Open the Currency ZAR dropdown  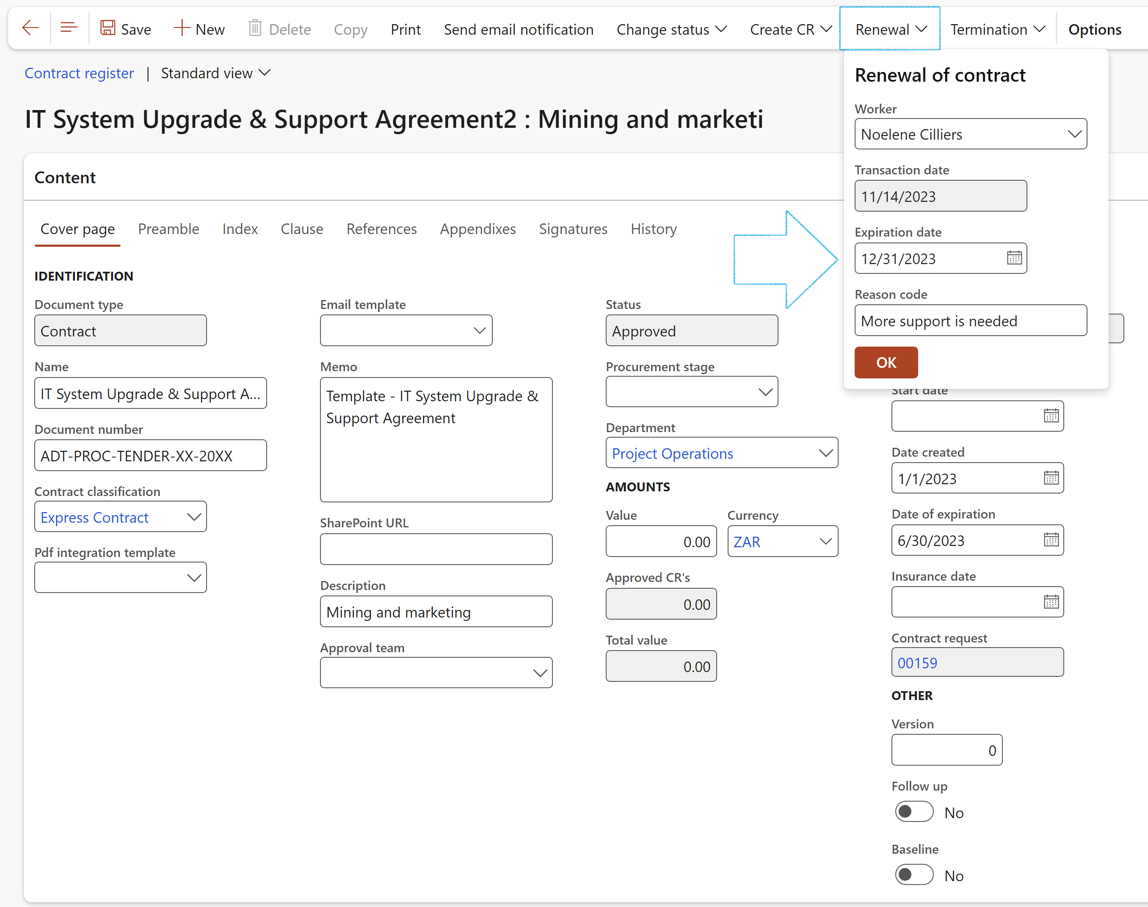825,542
